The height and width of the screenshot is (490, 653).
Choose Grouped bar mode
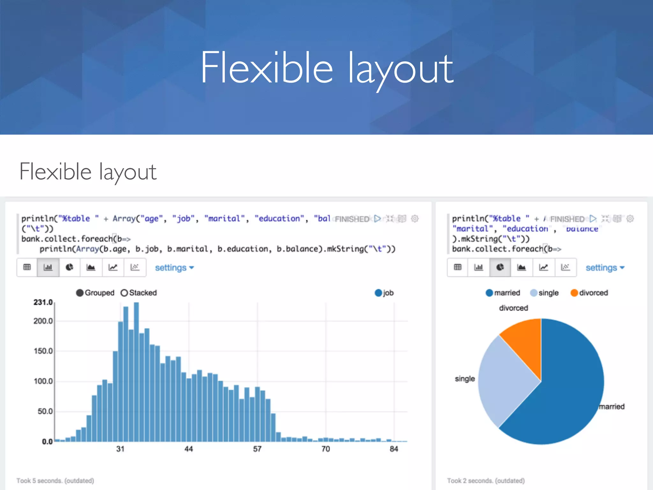point(95,293)
